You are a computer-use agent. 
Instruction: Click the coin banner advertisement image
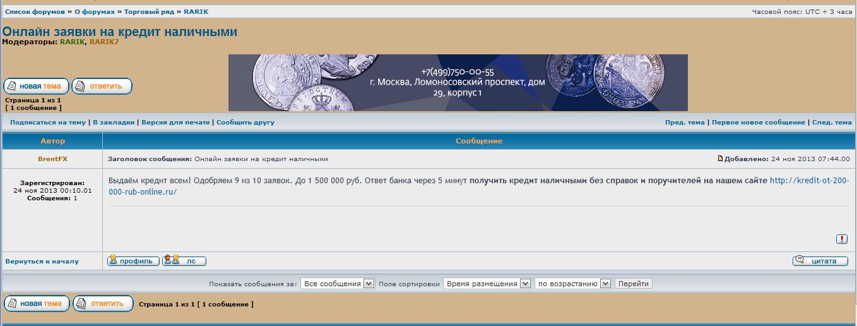pos(458,83)
